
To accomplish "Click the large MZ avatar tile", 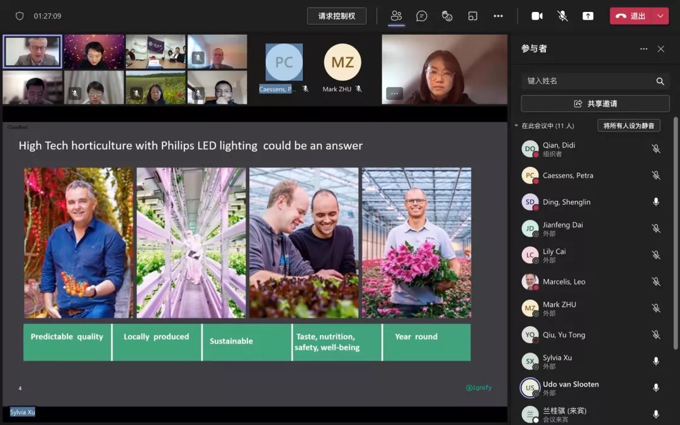I will [343, 62].
